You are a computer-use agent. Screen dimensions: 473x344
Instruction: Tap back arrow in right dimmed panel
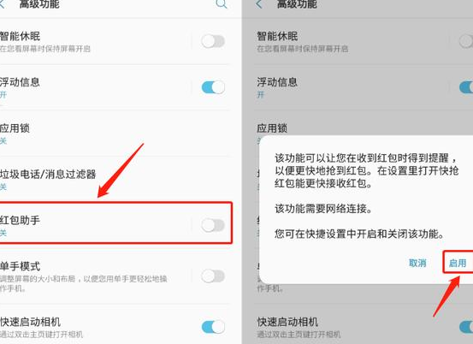coord(259,4)
